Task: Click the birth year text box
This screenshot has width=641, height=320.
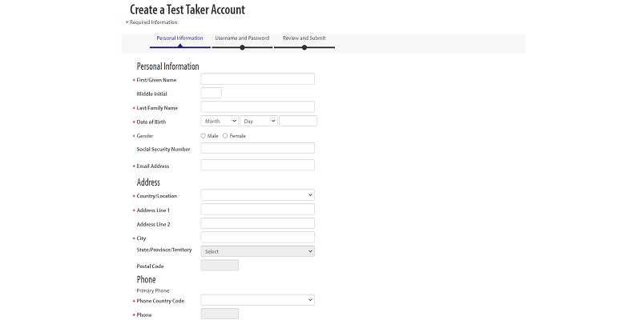Action: tap(298, 121)
